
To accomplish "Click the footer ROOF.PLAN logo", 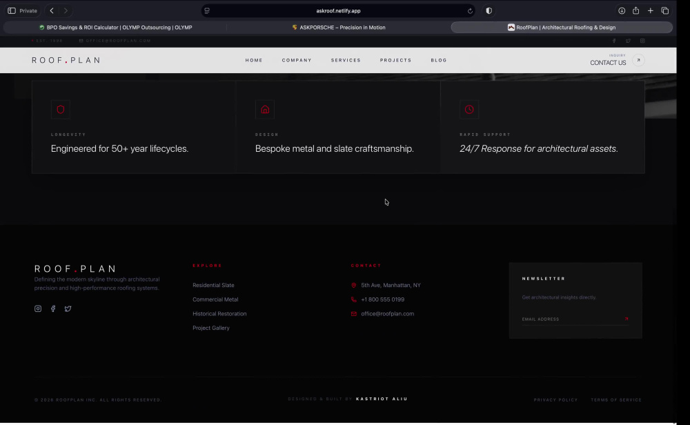I will [x=76, y=269].
